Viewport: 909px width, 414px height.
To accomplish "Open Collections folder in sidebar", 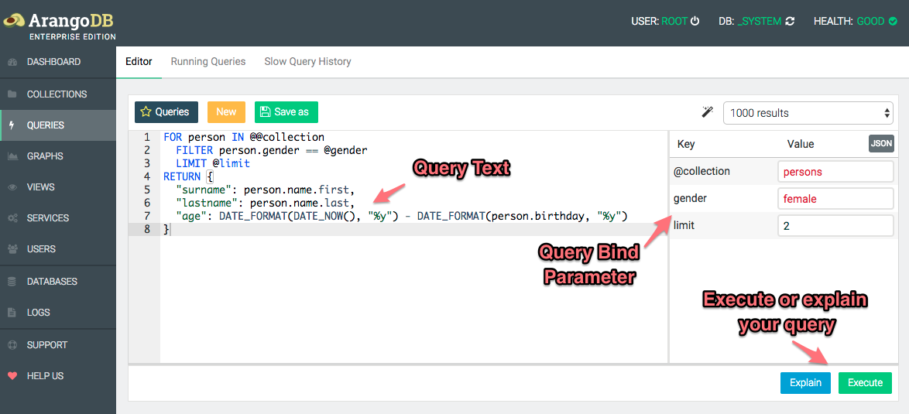I will (x=57, y=94).
